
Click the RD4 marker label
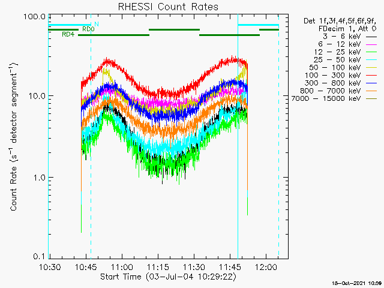click(x=68, y=35)
